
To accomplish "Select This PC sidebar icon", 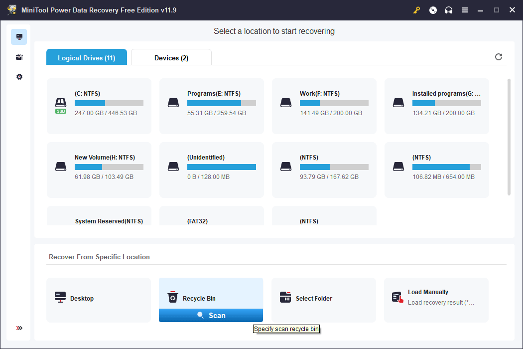I will (x=19, y=37).
